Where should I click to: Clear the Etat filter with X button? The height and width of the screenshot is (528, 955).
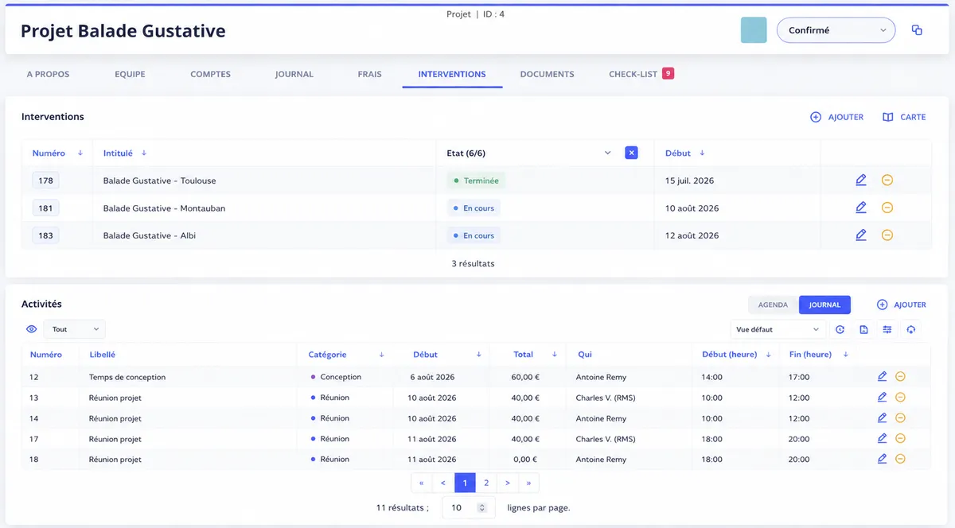tap(631, 153)
